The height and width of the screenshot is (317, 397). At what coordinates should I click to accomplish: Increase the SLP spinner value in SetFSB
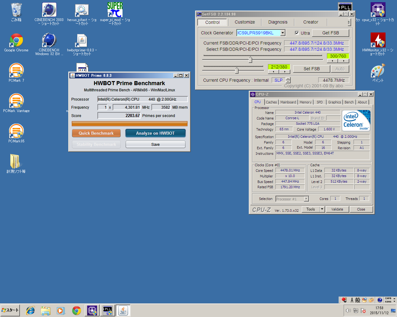coord(288,78)
